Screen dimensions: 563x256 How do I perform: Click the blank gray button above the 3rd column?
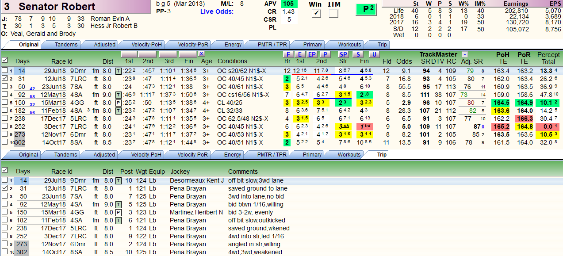tap(168, 54)
